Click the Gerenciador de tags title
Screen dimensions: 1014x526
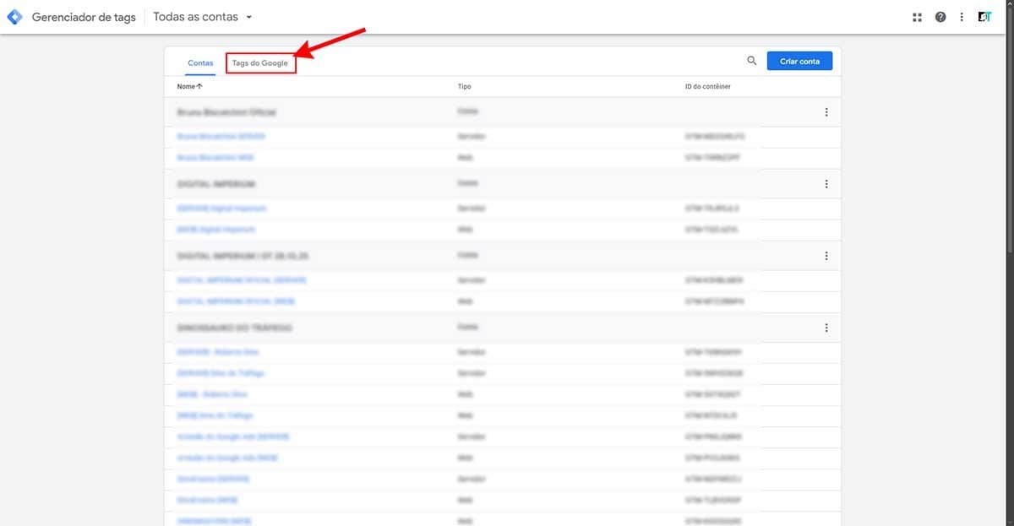(84, 17)
